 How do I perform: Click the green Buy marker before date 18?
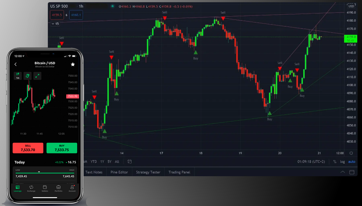point(196,53)
